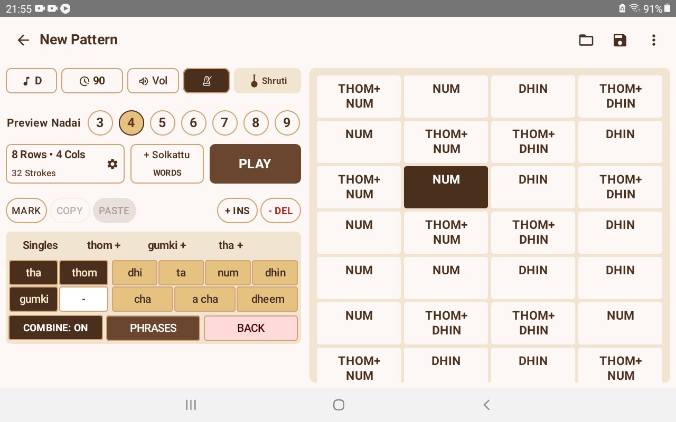
Task: Switch to the gumki + tab
Action: coord(167,245)
